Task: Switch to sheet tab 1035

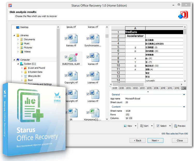Action: click(x=149, y=88)
